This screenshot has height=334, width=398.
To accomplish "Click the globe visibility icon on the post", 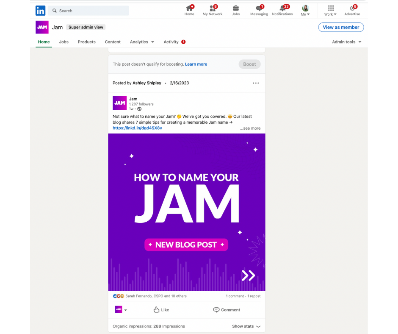I will point(139,109).
